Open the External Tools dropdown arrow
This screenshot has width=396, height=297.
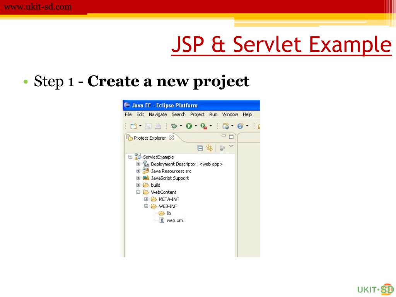coord(211,126)
